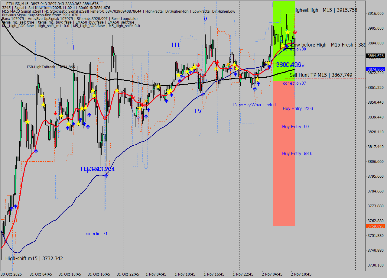Click a yellow star marker inside the green zone
387x278 pixels.
[x=287, y=33]
